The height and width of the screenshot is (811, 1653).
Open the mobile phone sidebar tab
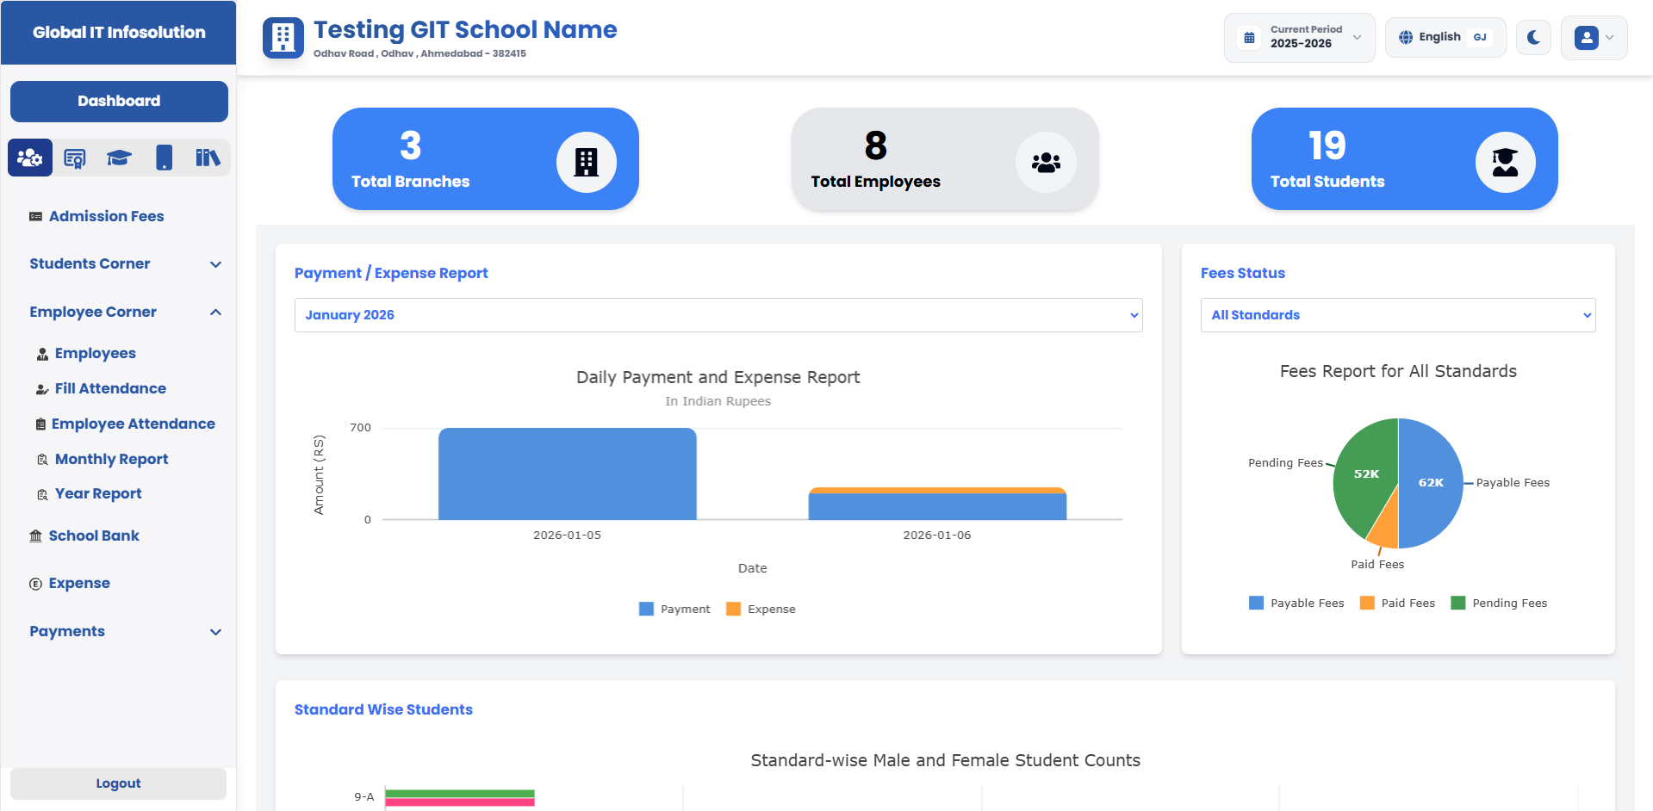[164, 158]
